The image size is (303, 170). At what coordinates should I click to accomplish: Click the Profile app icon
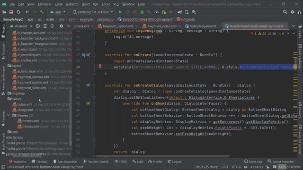tap(156, 12)
